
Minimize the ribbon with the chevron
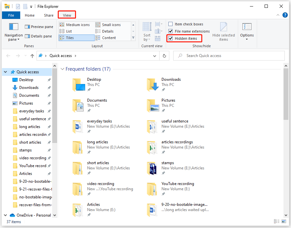[x=278, y=15]
